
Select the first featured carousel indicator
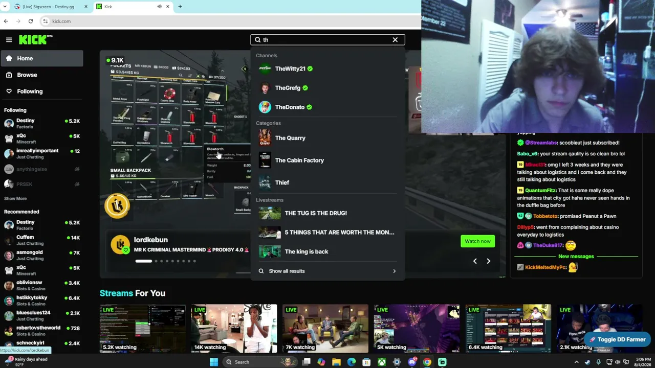tap(143, 261)
